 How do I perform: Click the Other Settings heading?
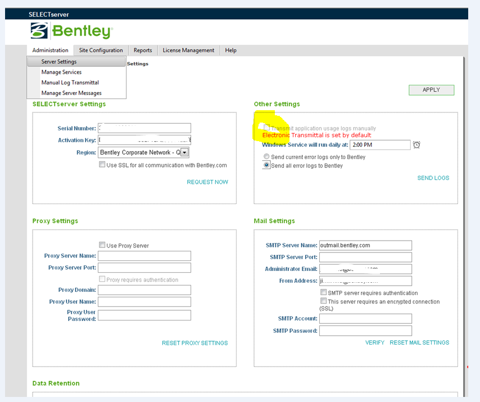[277, 104]
